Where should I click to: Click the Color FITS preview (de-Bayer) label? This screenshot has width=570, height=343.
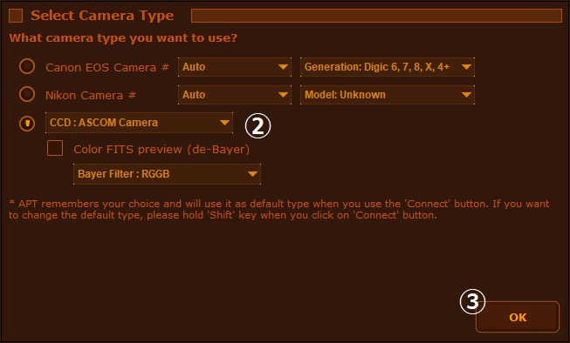(161, 150)
